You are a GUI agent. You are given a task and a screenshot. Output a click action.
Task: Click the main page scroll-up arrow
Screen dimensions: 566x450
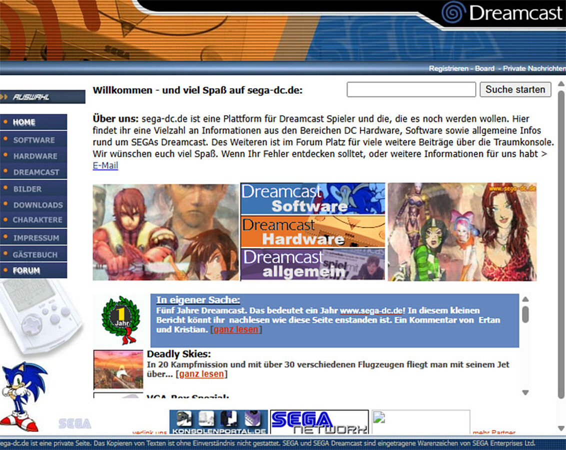click(561, 83)
